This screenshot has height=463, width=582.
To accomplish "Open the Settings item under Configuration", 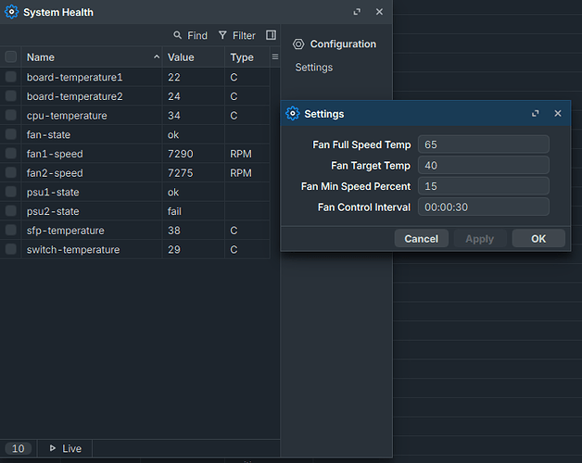I will click(314, 68).
